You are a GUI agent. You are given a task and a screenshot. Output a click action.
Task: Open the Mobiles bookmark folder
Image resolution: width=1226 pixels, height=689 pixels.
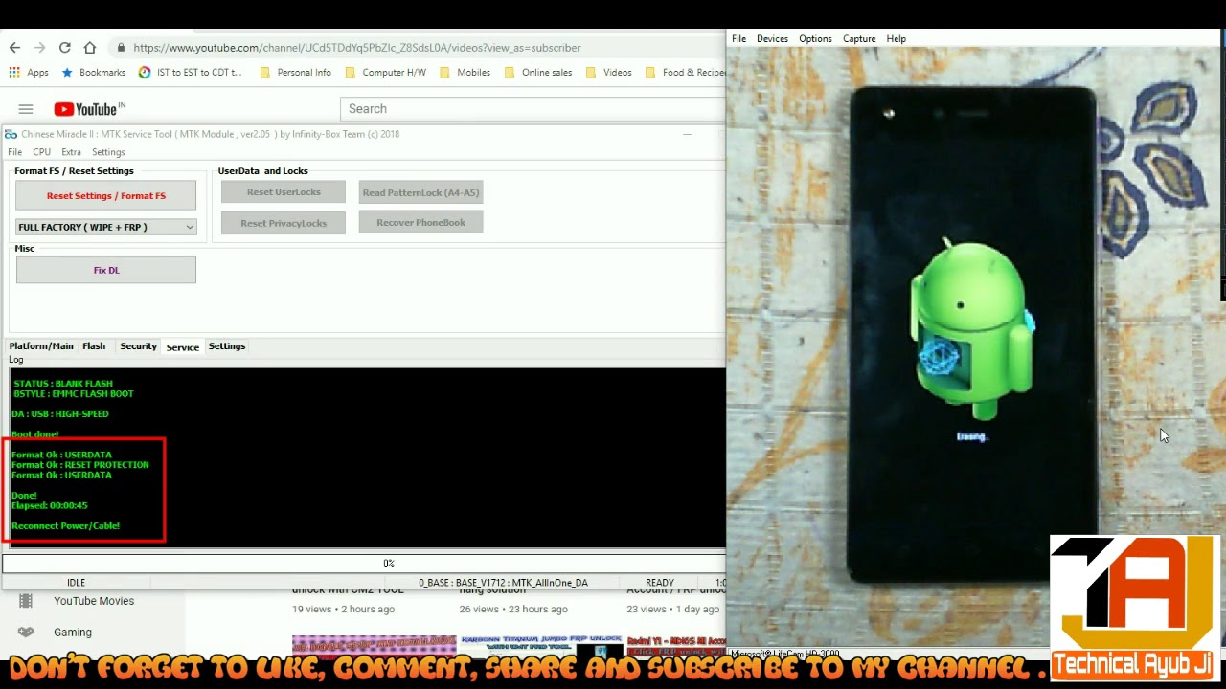[465, 72]
